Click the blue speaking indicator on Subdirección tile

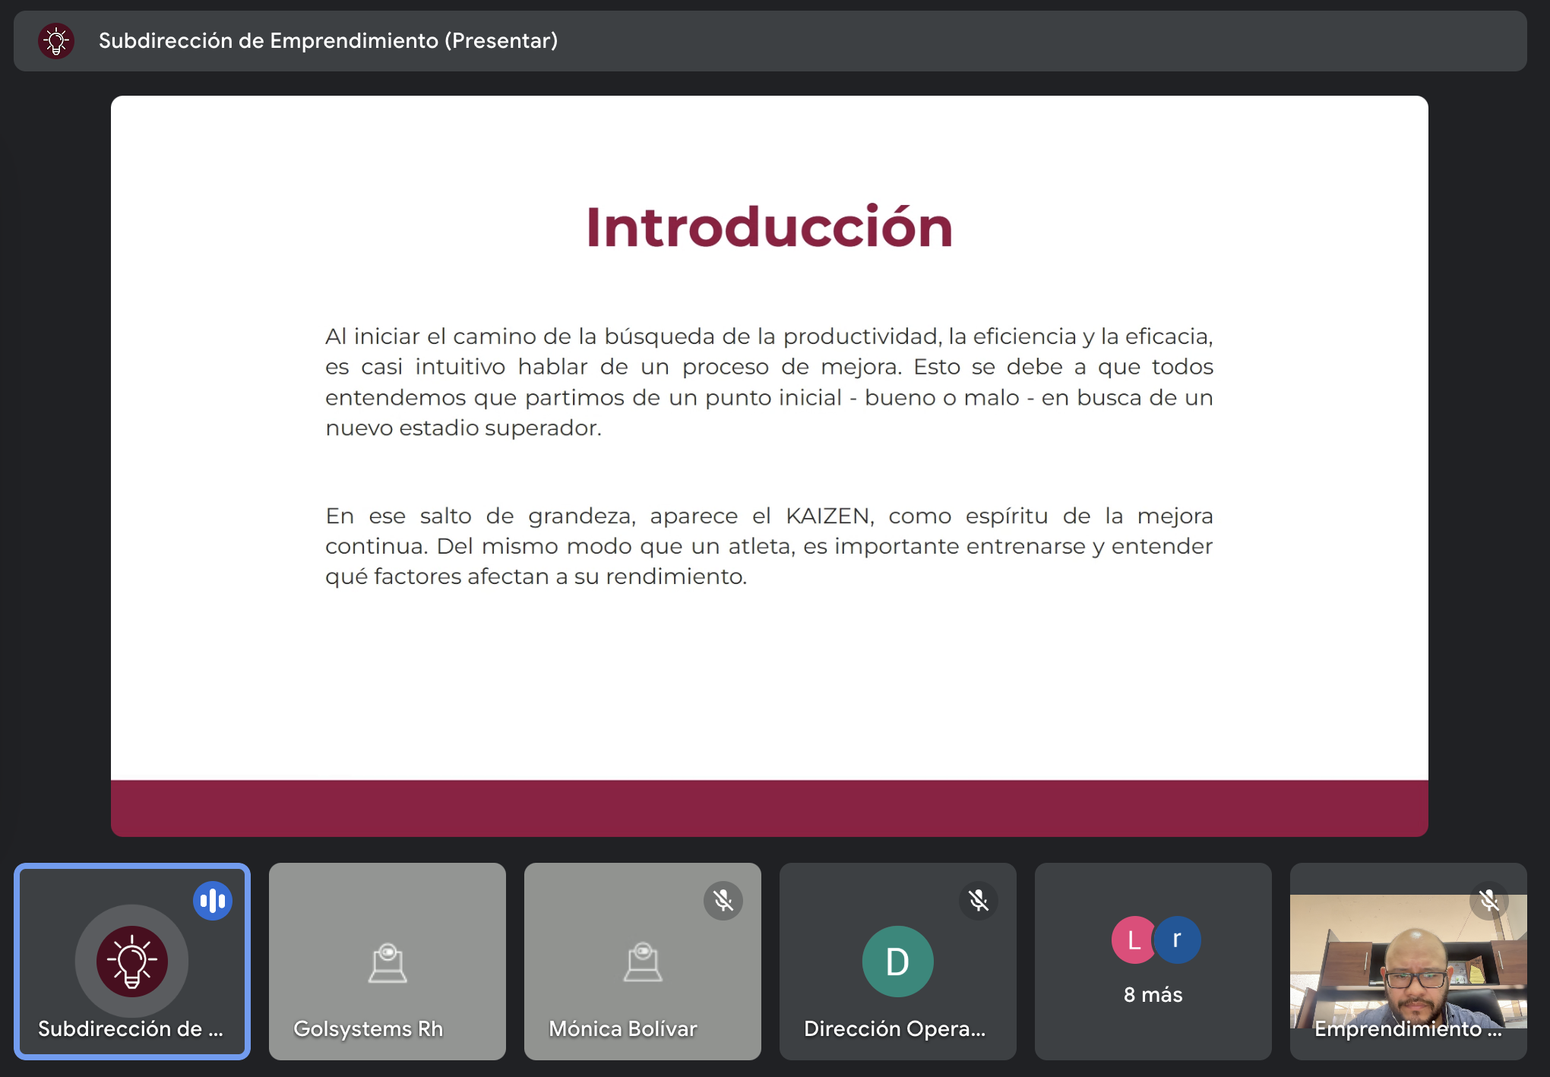click(212, 901)
